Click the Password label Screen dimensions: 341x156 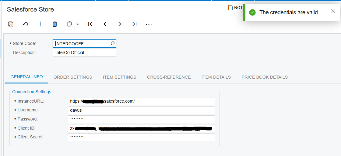coord(28,119)
